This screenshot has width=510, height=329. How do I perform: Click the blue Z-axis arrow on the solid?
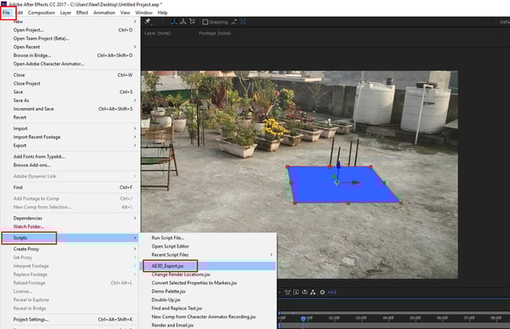(338, 166)
